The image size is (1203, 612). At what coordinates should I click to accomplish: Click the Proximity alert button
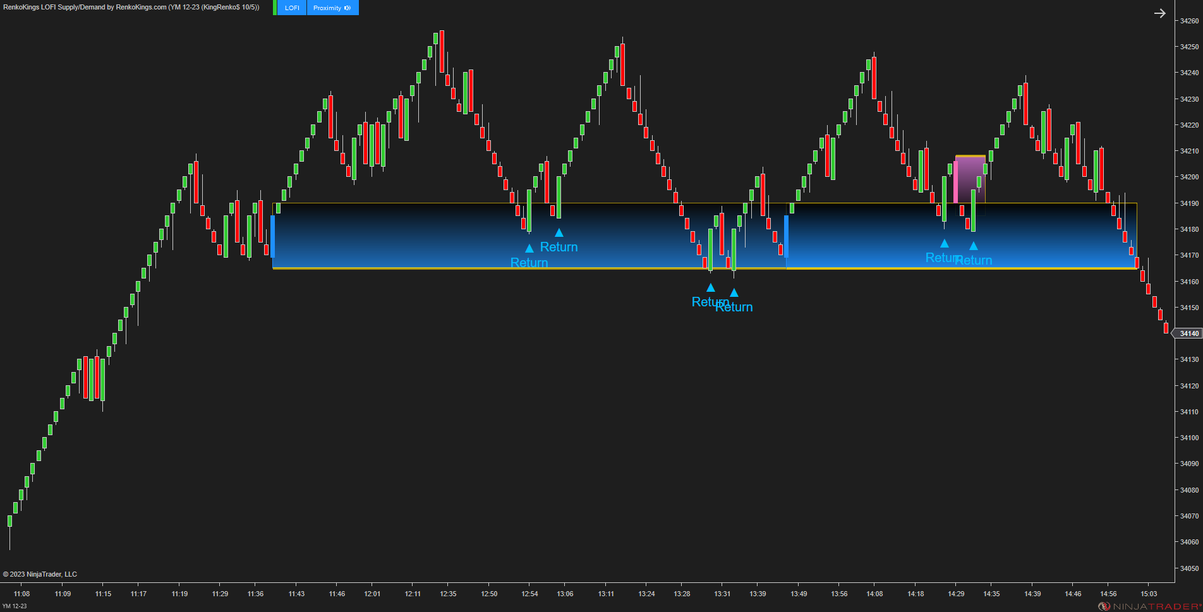point(327,8)
